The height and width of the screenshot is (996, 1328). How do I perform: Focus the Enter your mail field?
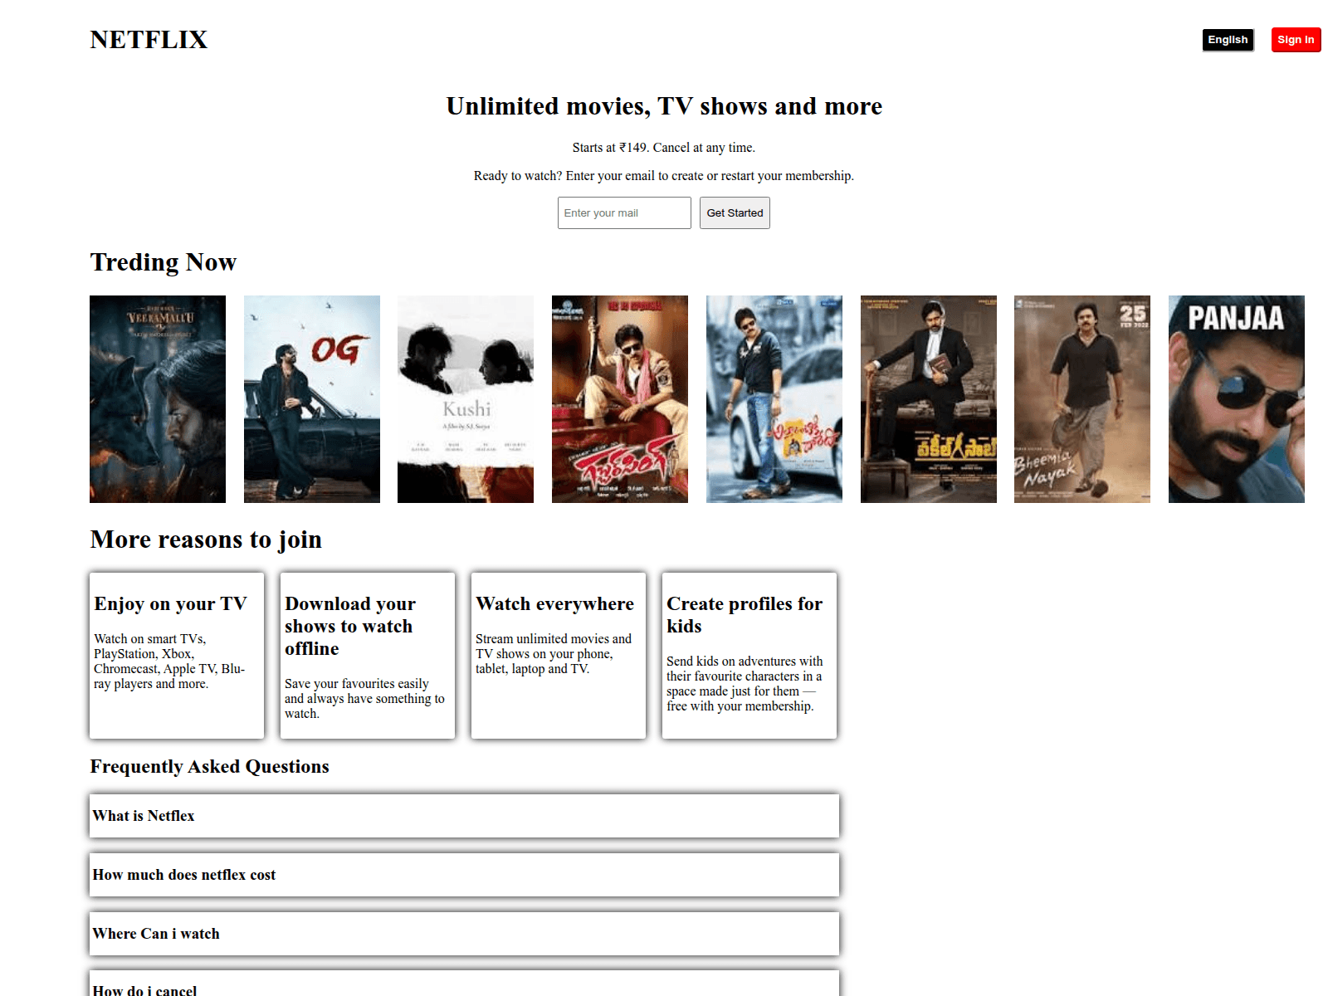click(x=624, y=212)
